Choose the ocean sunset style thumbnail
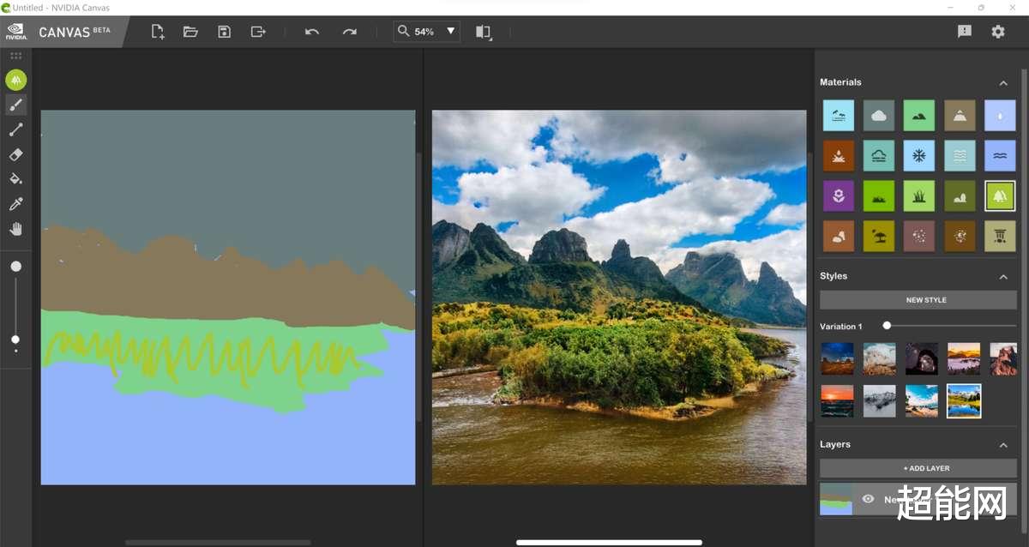The height and width of the screenshot is (547, 1029). (x=837, y=400)
